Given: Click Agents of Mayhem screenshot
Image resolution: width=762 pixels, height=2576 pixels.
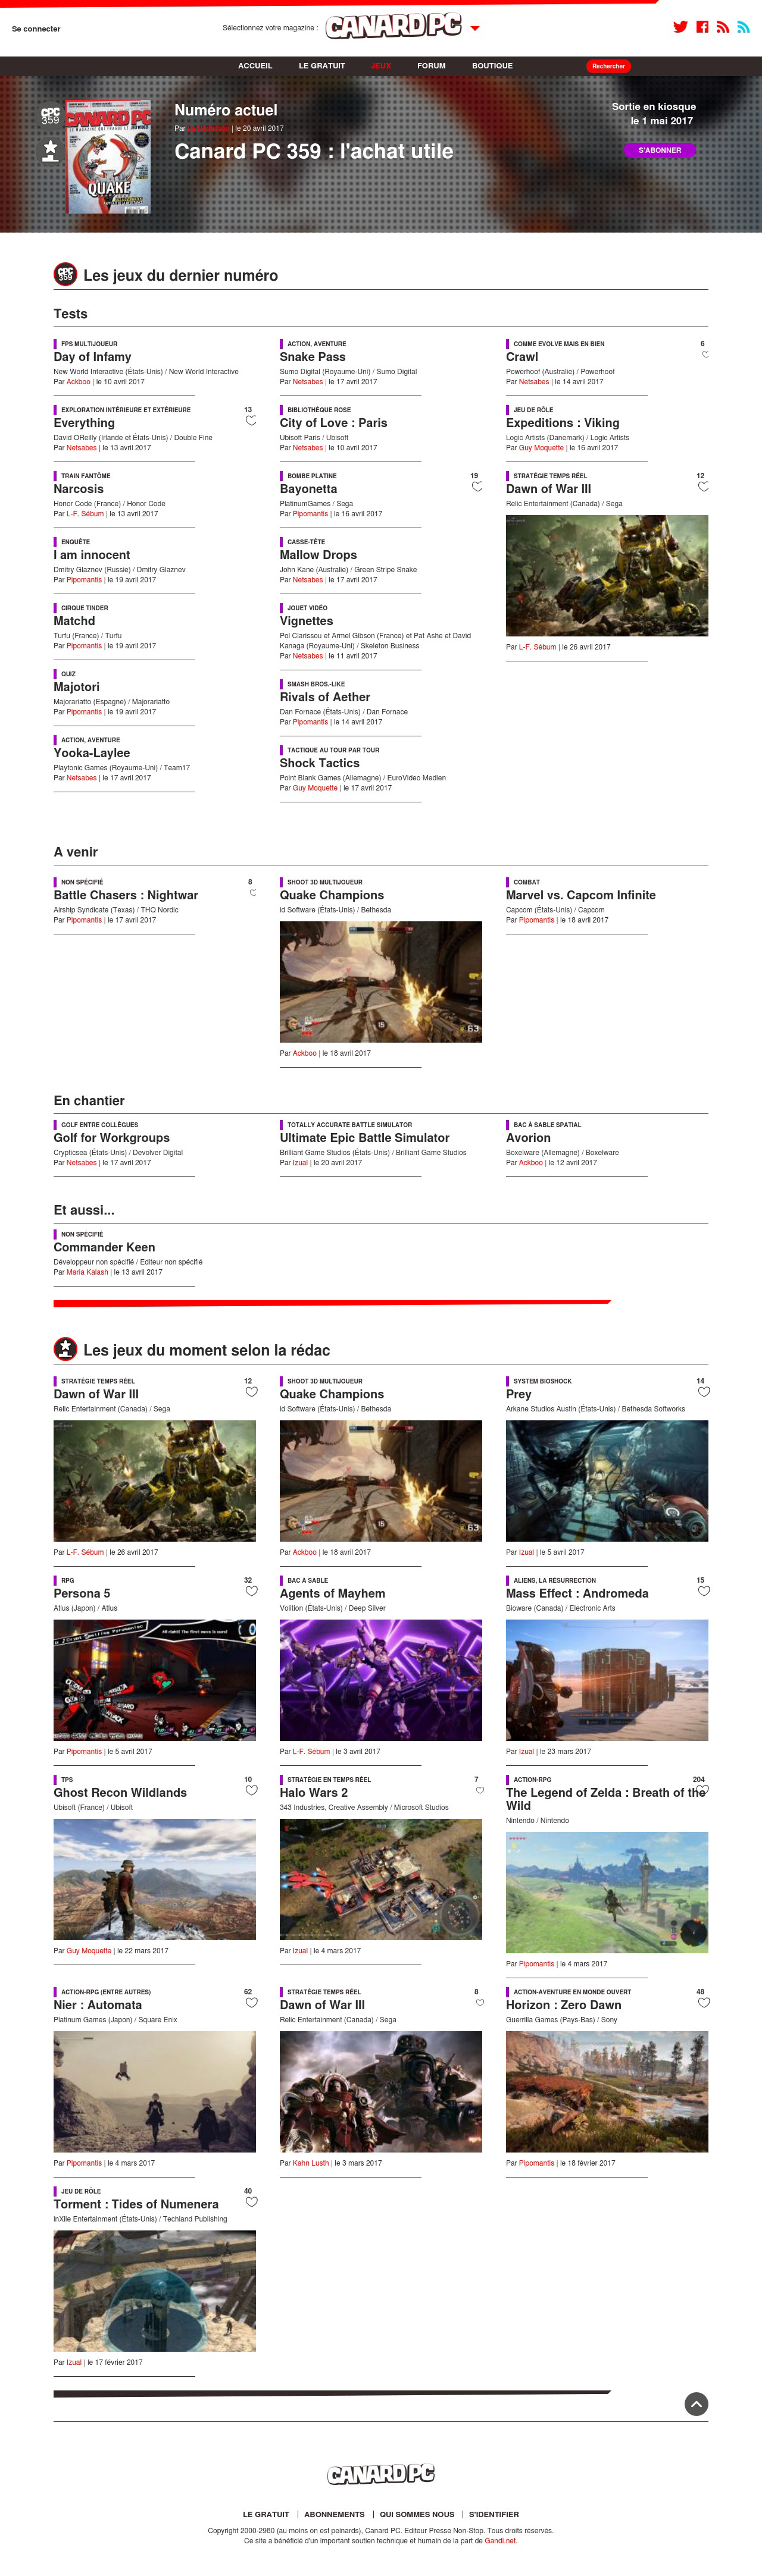Looking at the screenshot, I should tap(380, 1680).
